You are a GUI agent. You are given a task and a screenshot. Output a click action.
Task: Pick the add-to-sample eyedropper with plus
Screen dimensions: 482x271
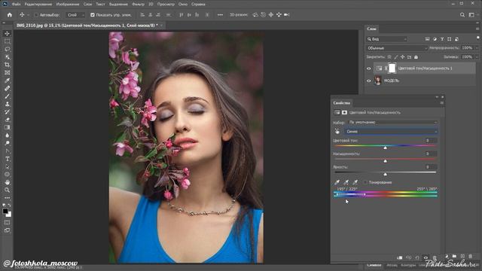(346, 182)
